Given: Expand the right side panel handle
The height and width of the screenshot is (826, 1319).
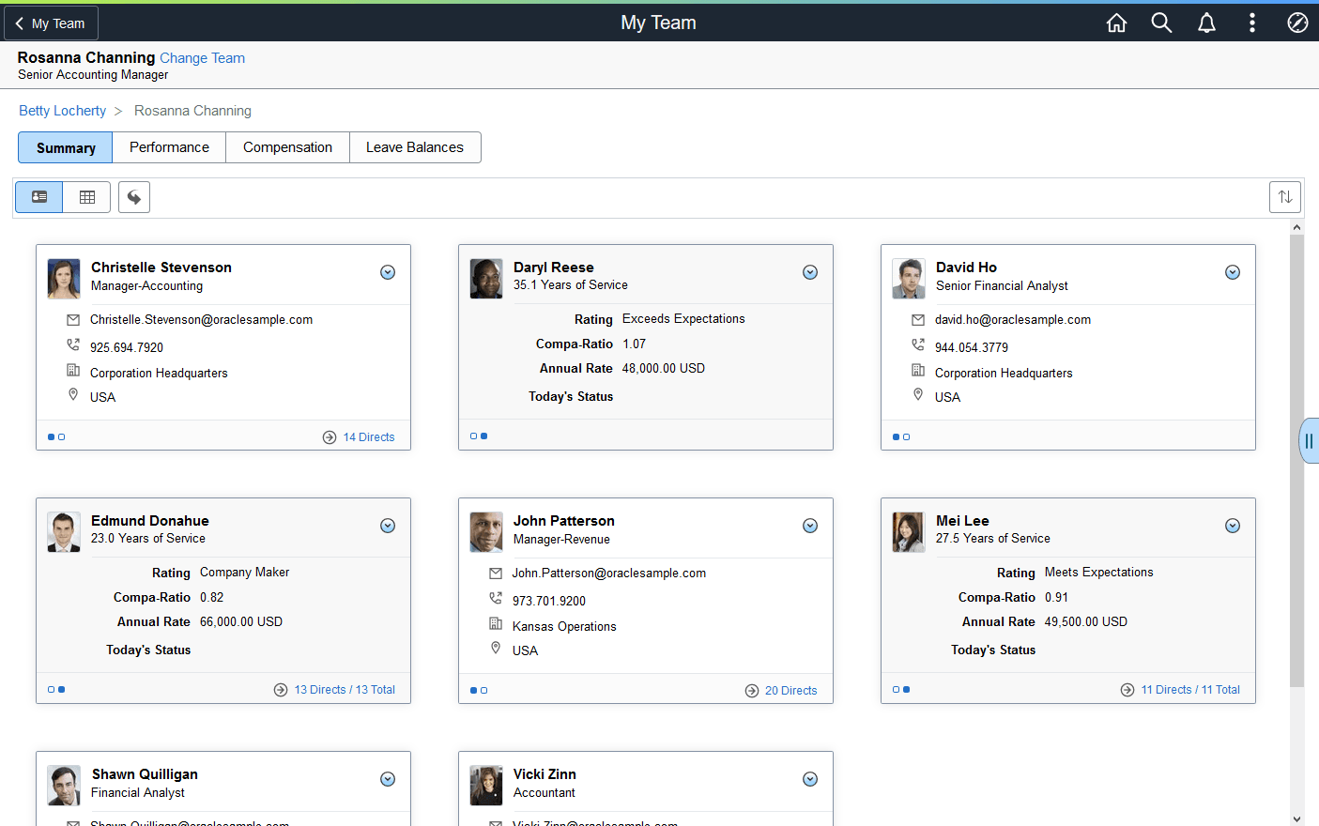Looking at the screenshot, I should pos(1309,440).
